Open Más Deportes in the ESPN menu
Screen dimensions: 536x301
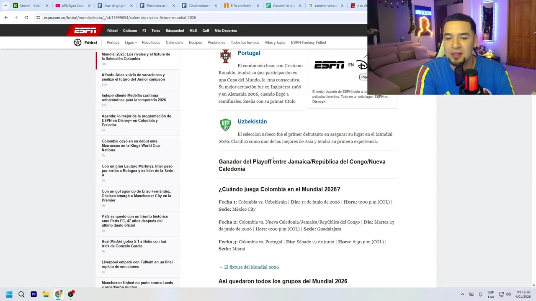(x=226, y=31)
